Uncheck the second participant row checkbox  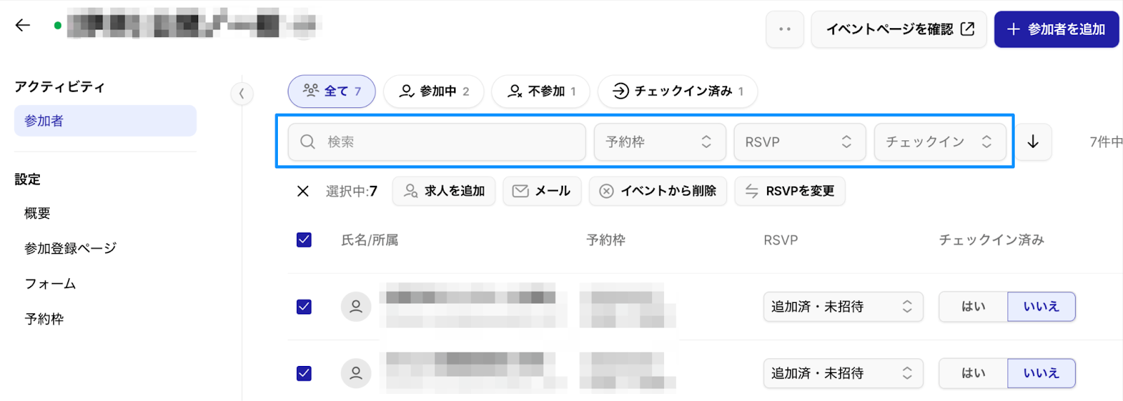(x=304, y=373)
